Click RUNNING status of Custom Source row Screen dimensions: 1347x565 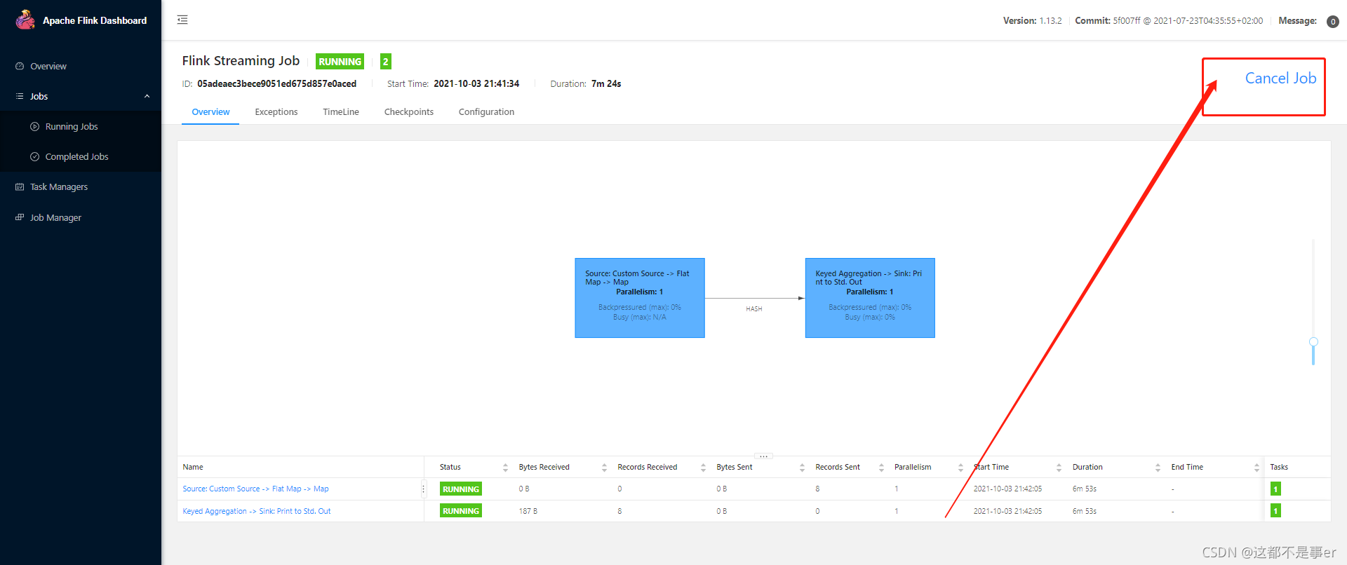point(461,489)
